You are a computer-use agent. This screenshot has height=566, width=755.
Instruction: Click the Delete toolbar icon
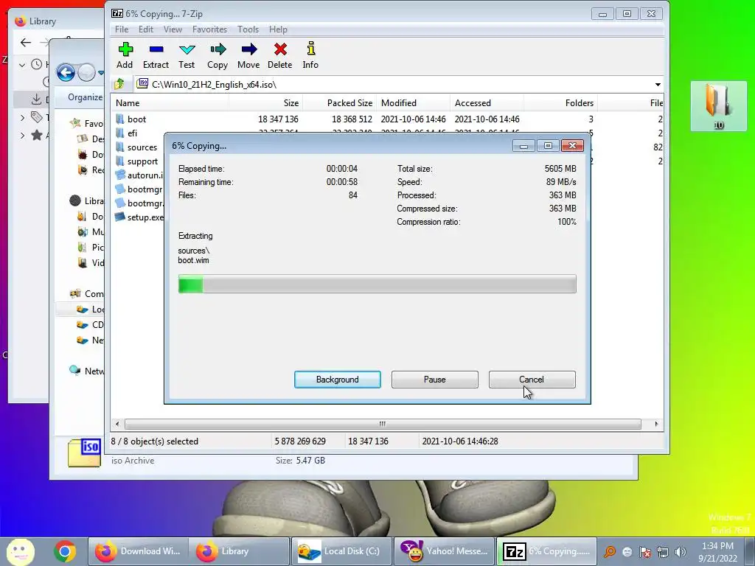coord(280,49)
